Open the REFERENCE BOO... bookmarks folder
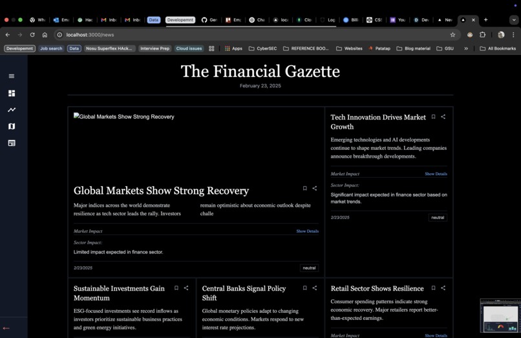The image size is (521, 338). tap(306, 48)
